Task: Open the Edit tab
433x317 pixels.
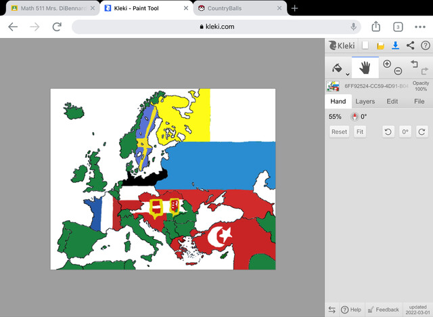Action: [392, 102]
